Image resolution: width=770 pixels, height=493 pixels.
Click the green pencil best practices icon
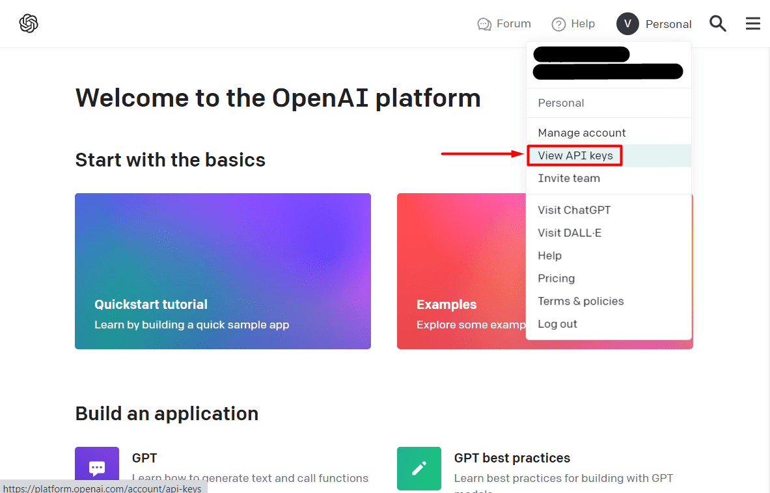pyautogui.click(x=419, y=468)
